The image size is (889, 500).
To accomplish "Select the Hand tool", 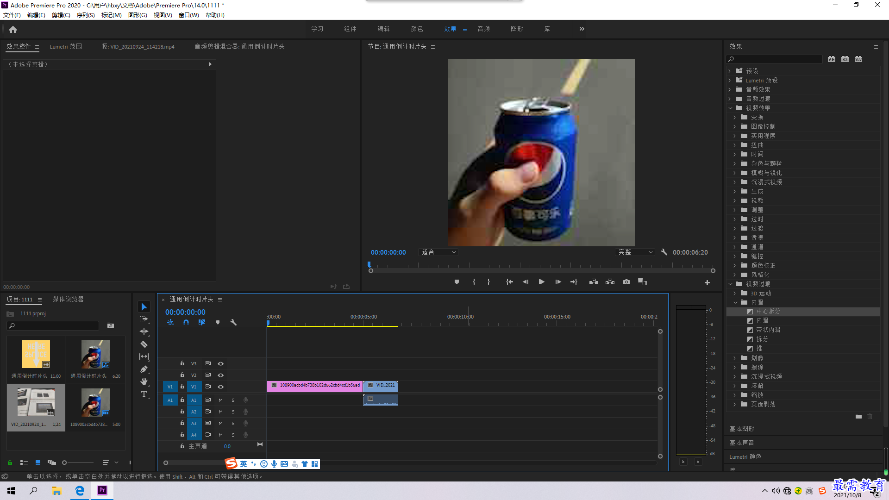I will (144, 381).
